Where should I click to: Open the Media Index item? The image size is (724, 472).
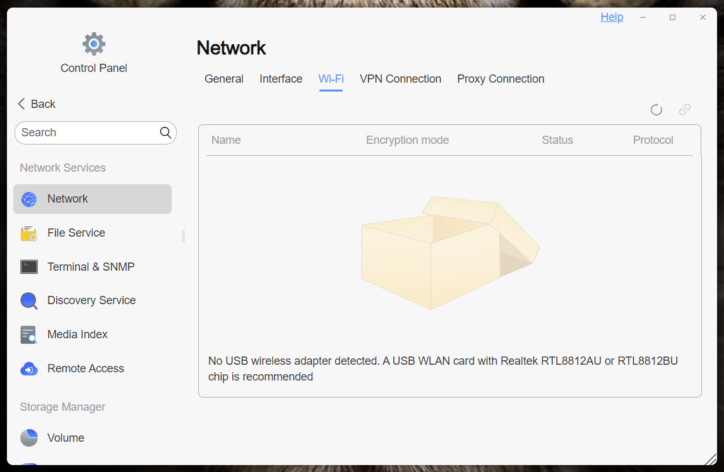(x=92, y=334)
